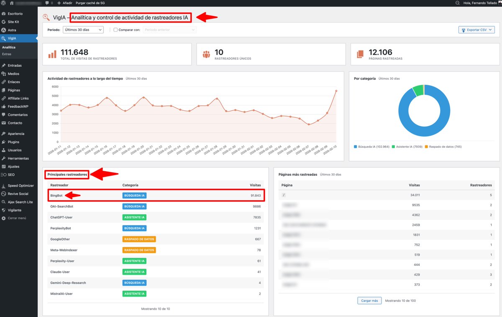Open the Extras submenu entry
Viewport: 502px width, 317px height.
pyautogui.click(x=7, y=54)
